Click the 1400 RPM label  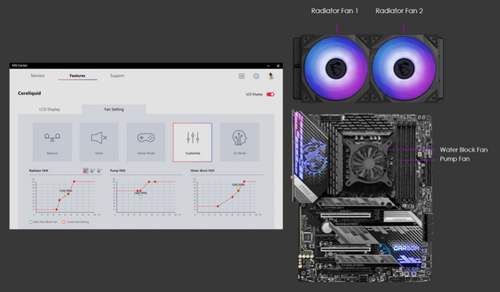pyautogui.click(x=140, y=193)
